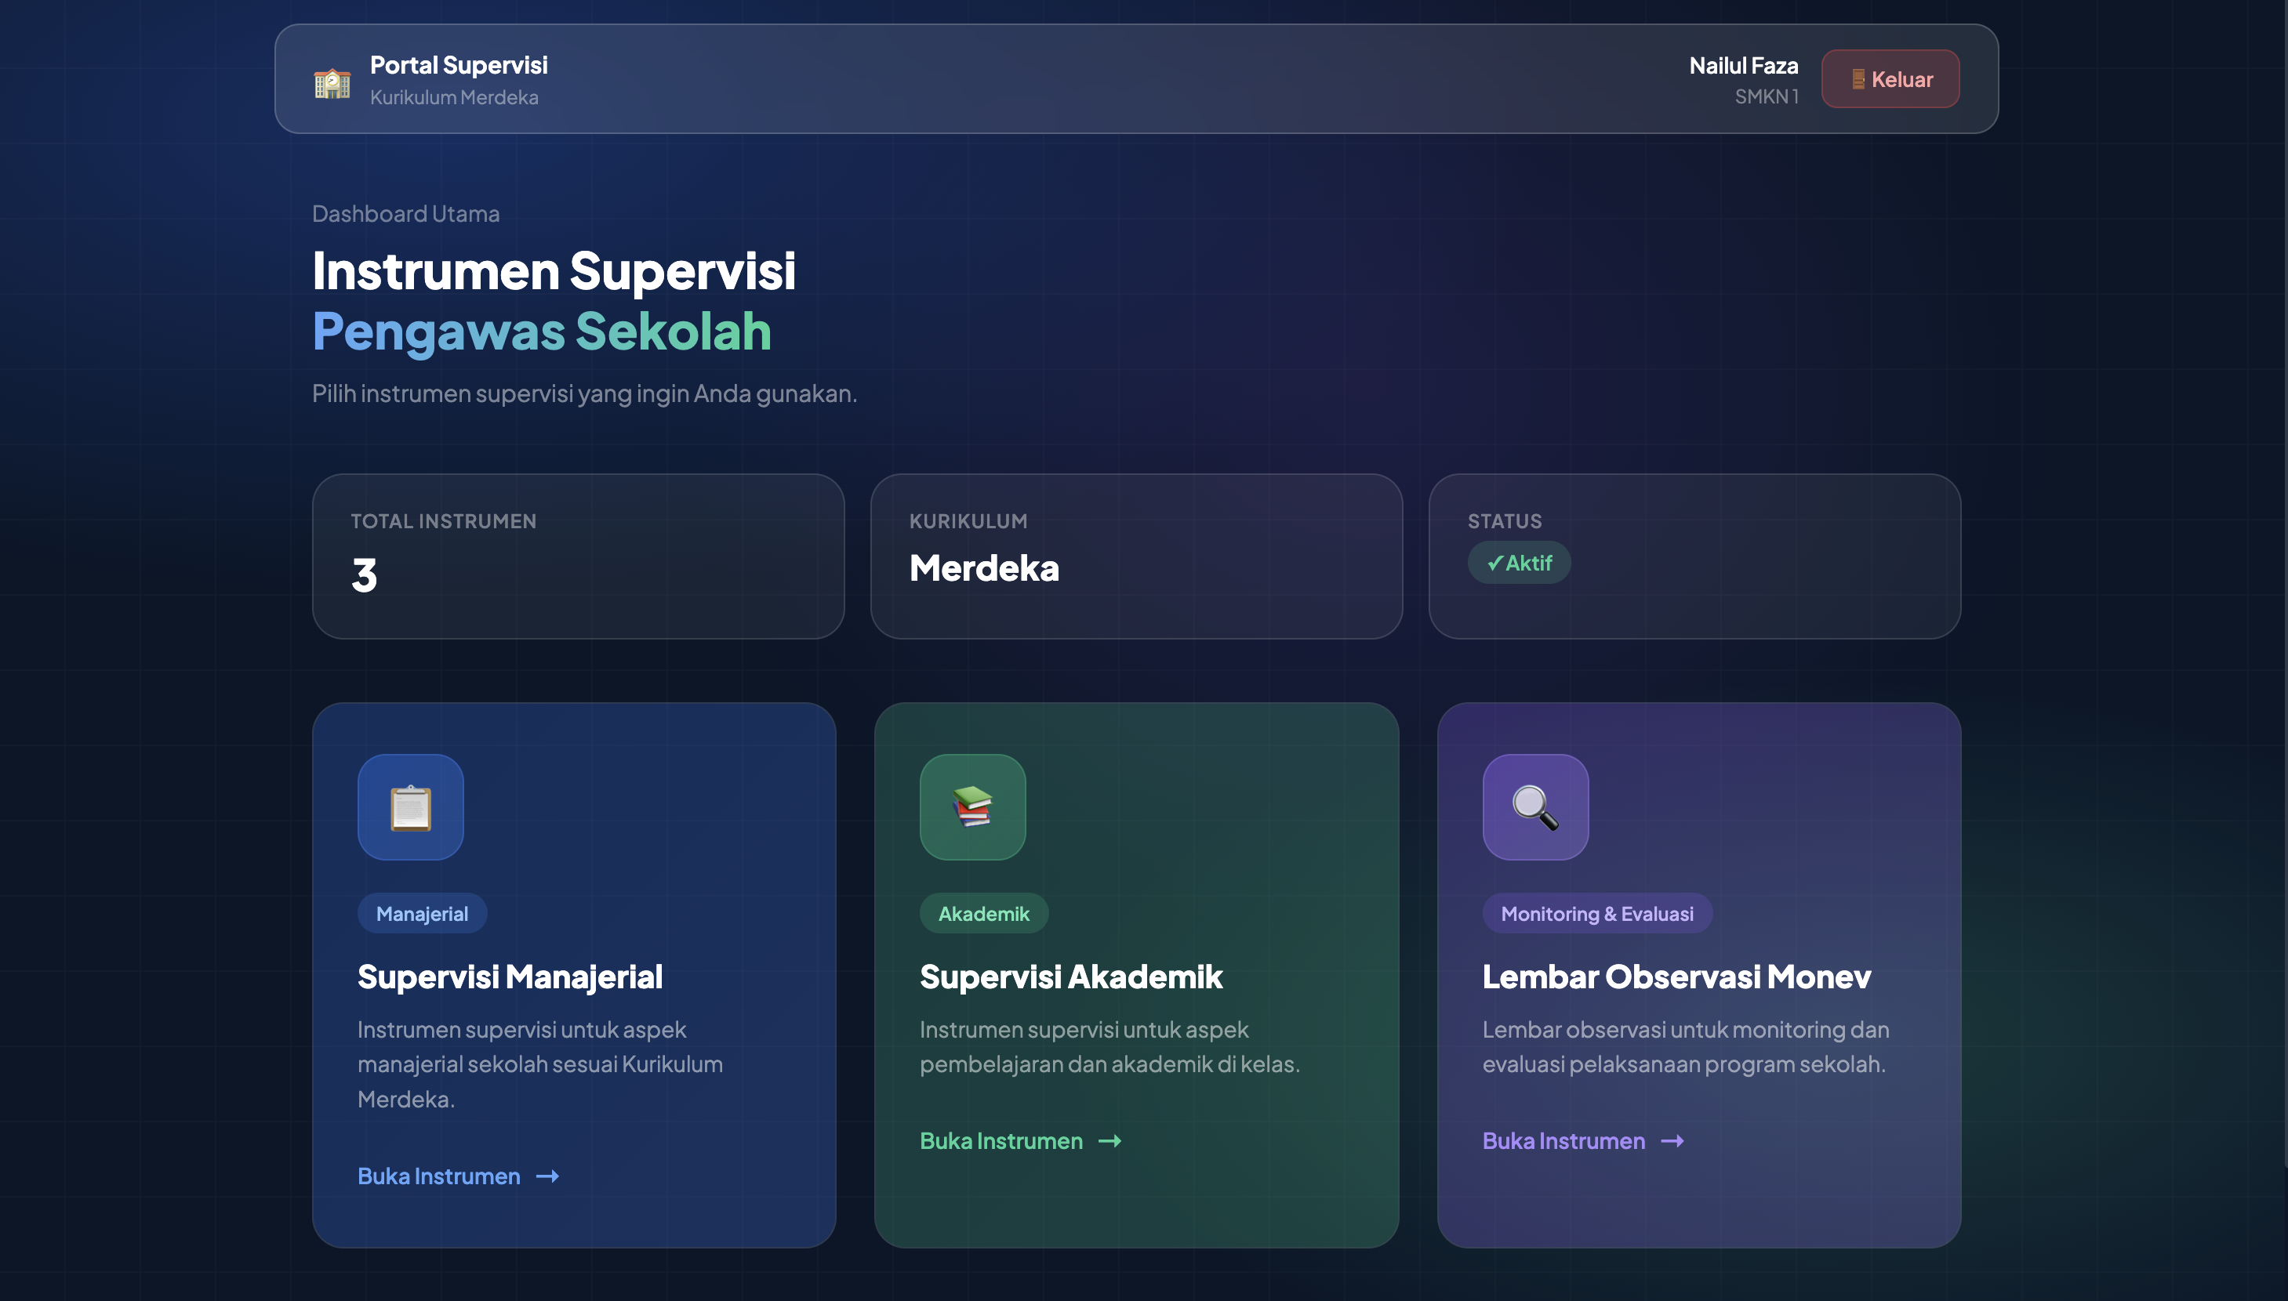Click the STATUS label

1505,521
